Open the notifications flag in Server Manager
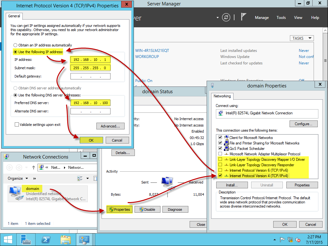 pyautogui.click(x=243, y=17)
